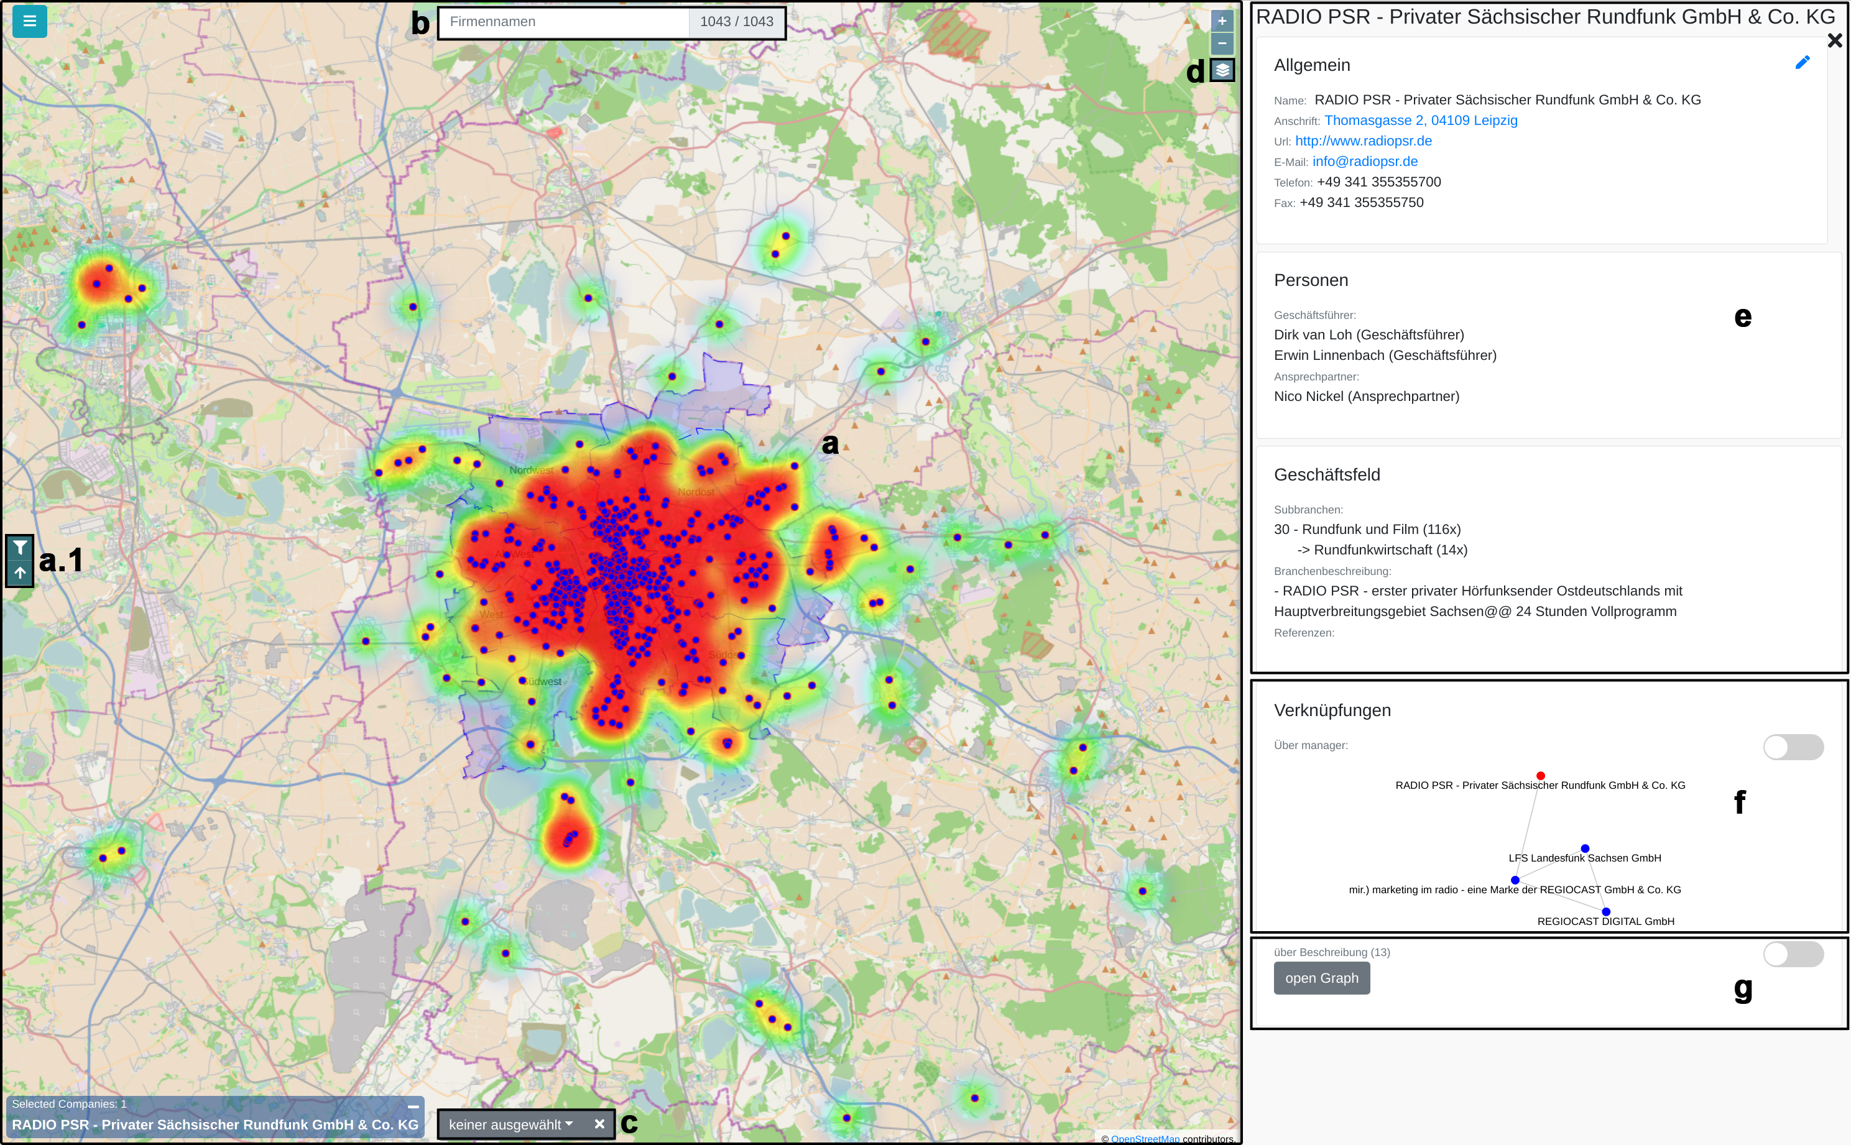The width and height of the screenshot is (1851, 1145).
Task: Clear selection with X beside keiner ausgewählt
Action: [x=599, y=1124]
